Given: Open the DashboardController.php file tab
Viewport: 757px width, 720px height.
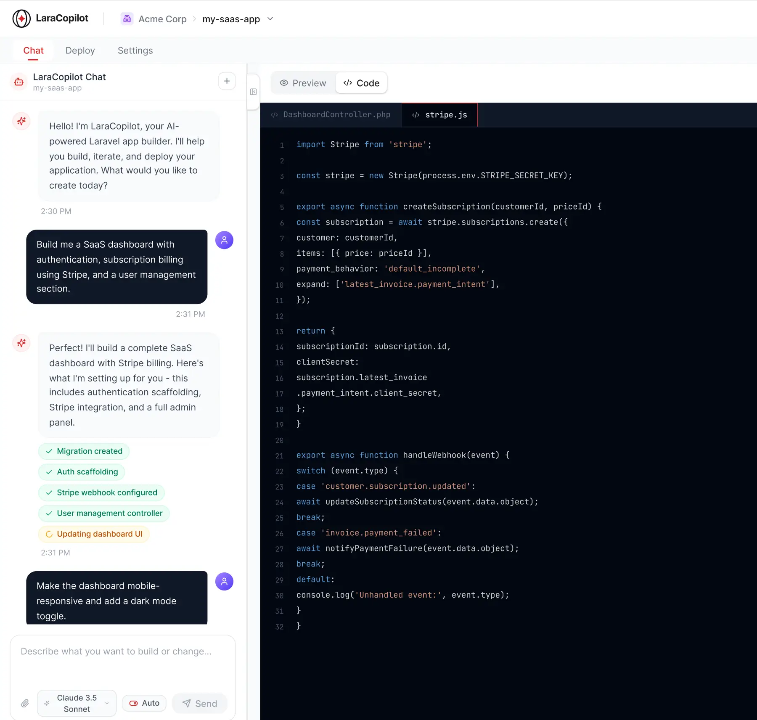Looking at the screenshot, I should tap(331, 115).
